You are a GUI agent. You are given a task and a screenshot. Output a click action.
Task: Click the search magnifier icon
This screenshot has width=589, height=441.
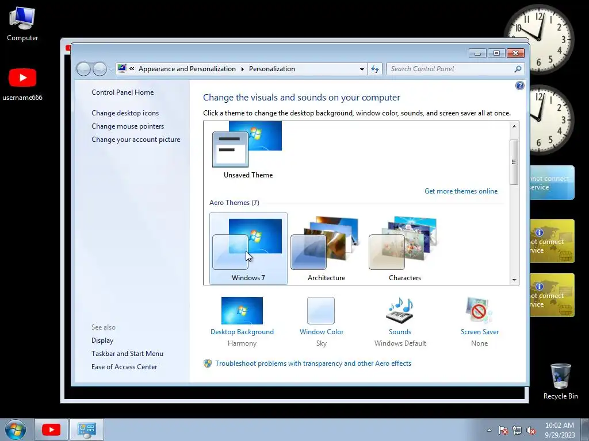[518, 69]
